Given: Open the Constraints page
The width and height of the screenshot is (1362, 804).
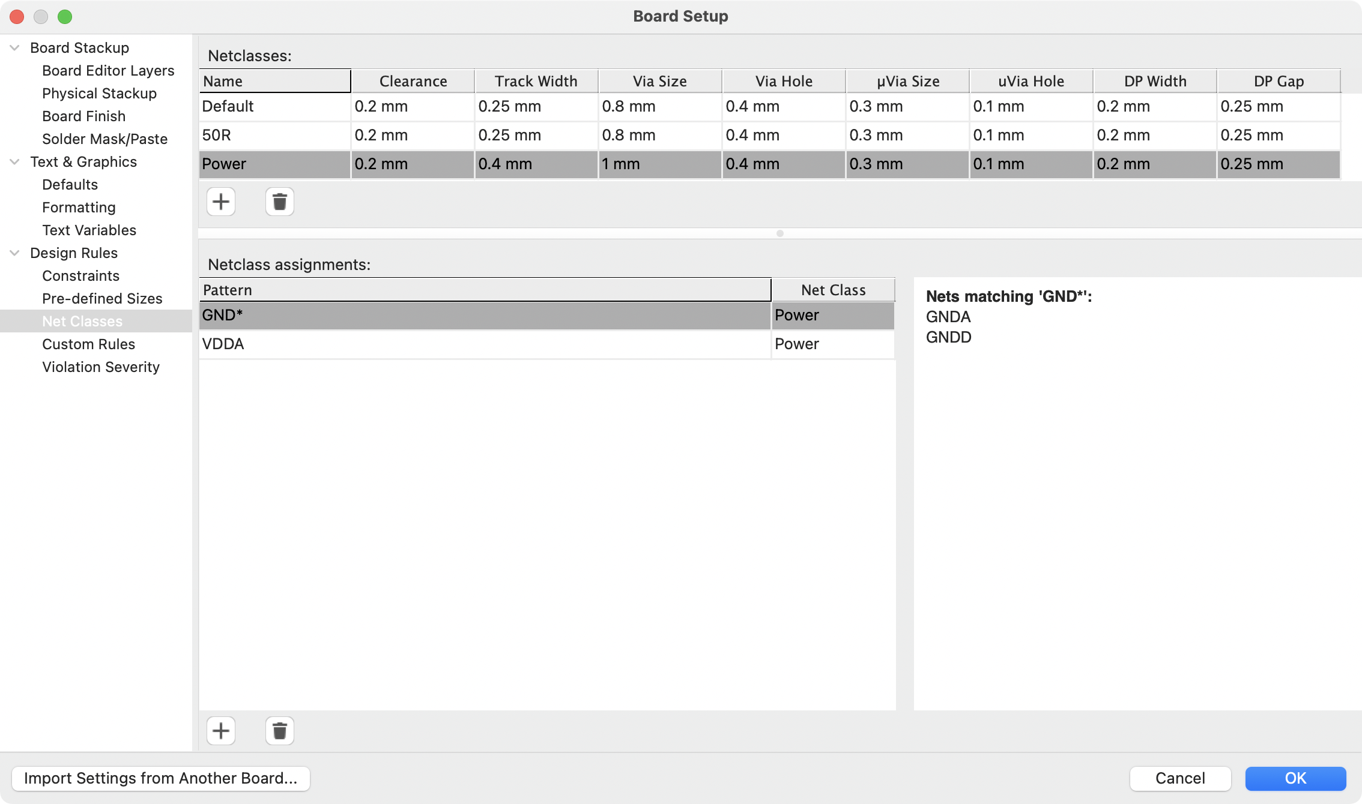Looking at the screenshot, I should (x=80, y=275).
